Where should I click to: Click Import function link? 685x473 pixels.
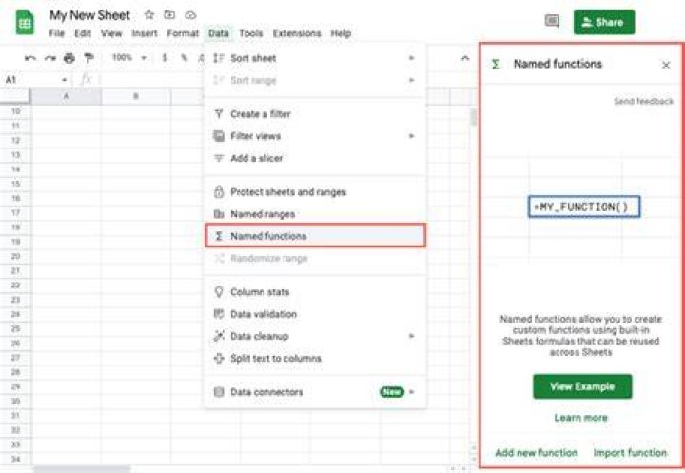[x=630, y=453]
